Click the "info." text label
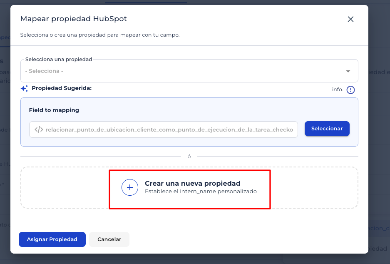Viewport: 390px width, 264px height. [x=338, y=90]
